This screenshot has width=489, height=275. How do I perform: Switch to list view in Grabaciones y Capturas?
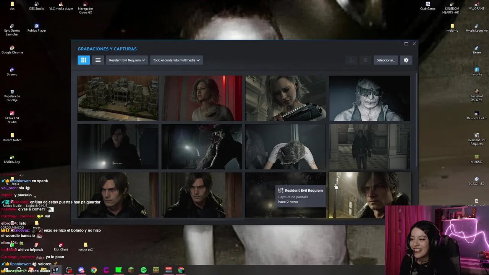click(98, 60)
